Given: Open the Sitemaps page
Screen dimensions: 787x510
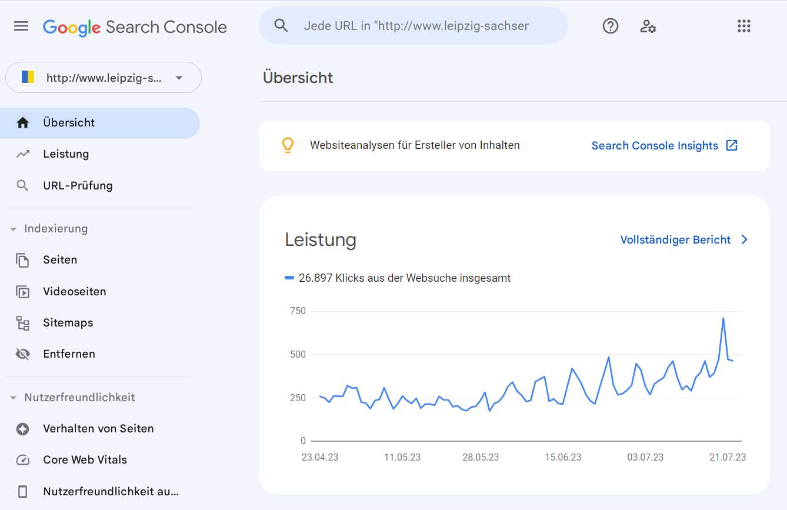Looking at the screenshot, I should (x=100, y=322).
